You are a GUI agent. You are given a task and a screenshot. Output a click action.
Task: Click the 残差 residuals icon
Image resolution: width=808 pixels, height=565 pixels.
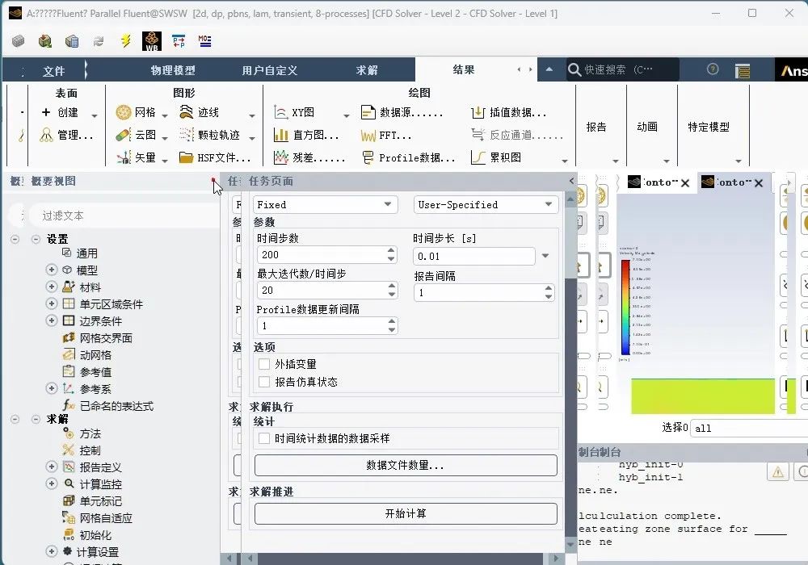(281, 157)
